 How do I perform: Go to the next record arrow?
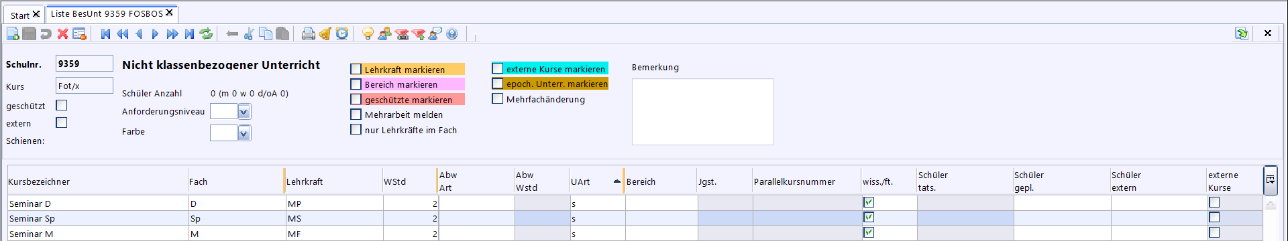pyautogui.click(x=155, y=33)
